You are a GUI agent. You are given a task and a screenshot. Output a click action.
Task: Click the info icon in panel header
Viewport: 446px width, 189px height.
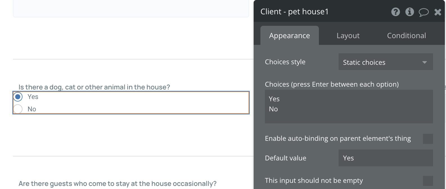(x=409, y=12)
